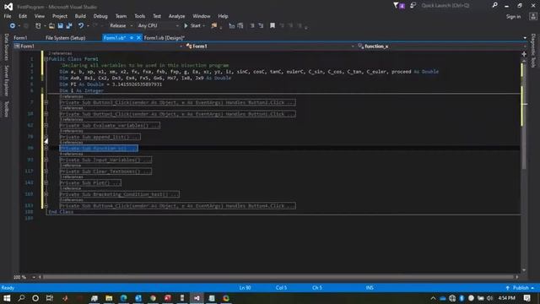540x304 pixels.
Task: Open the File menu
Action: pyautogui.click(x=8, y=16)
